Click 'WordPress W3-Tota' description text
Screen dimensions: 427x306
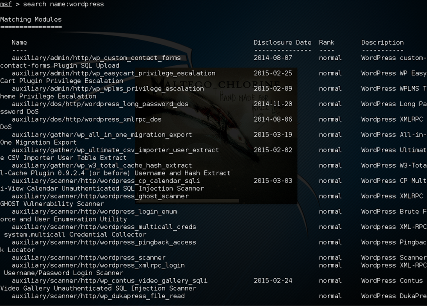click(x=394, y=166)
